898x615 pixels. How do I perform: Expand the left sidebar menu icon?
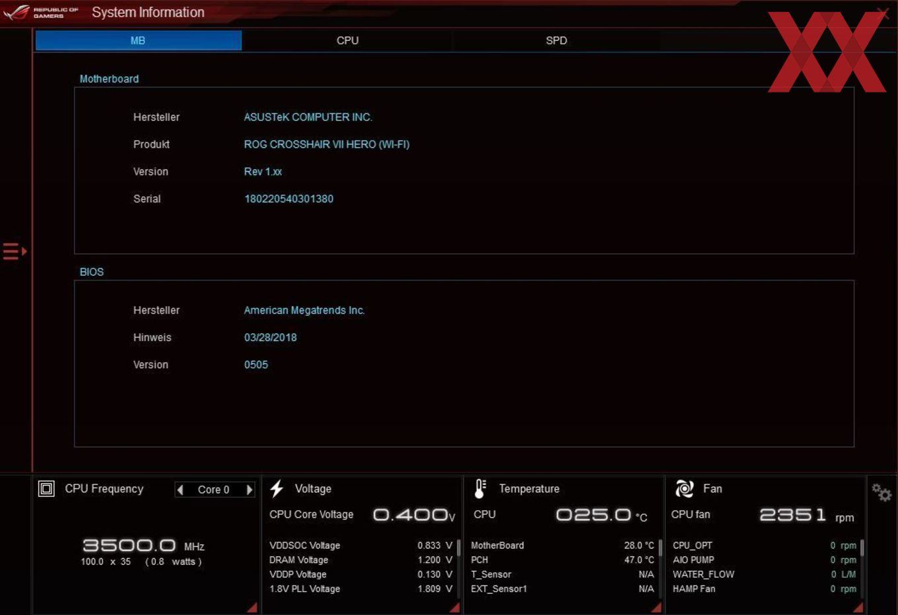click(x=15, y=251)
